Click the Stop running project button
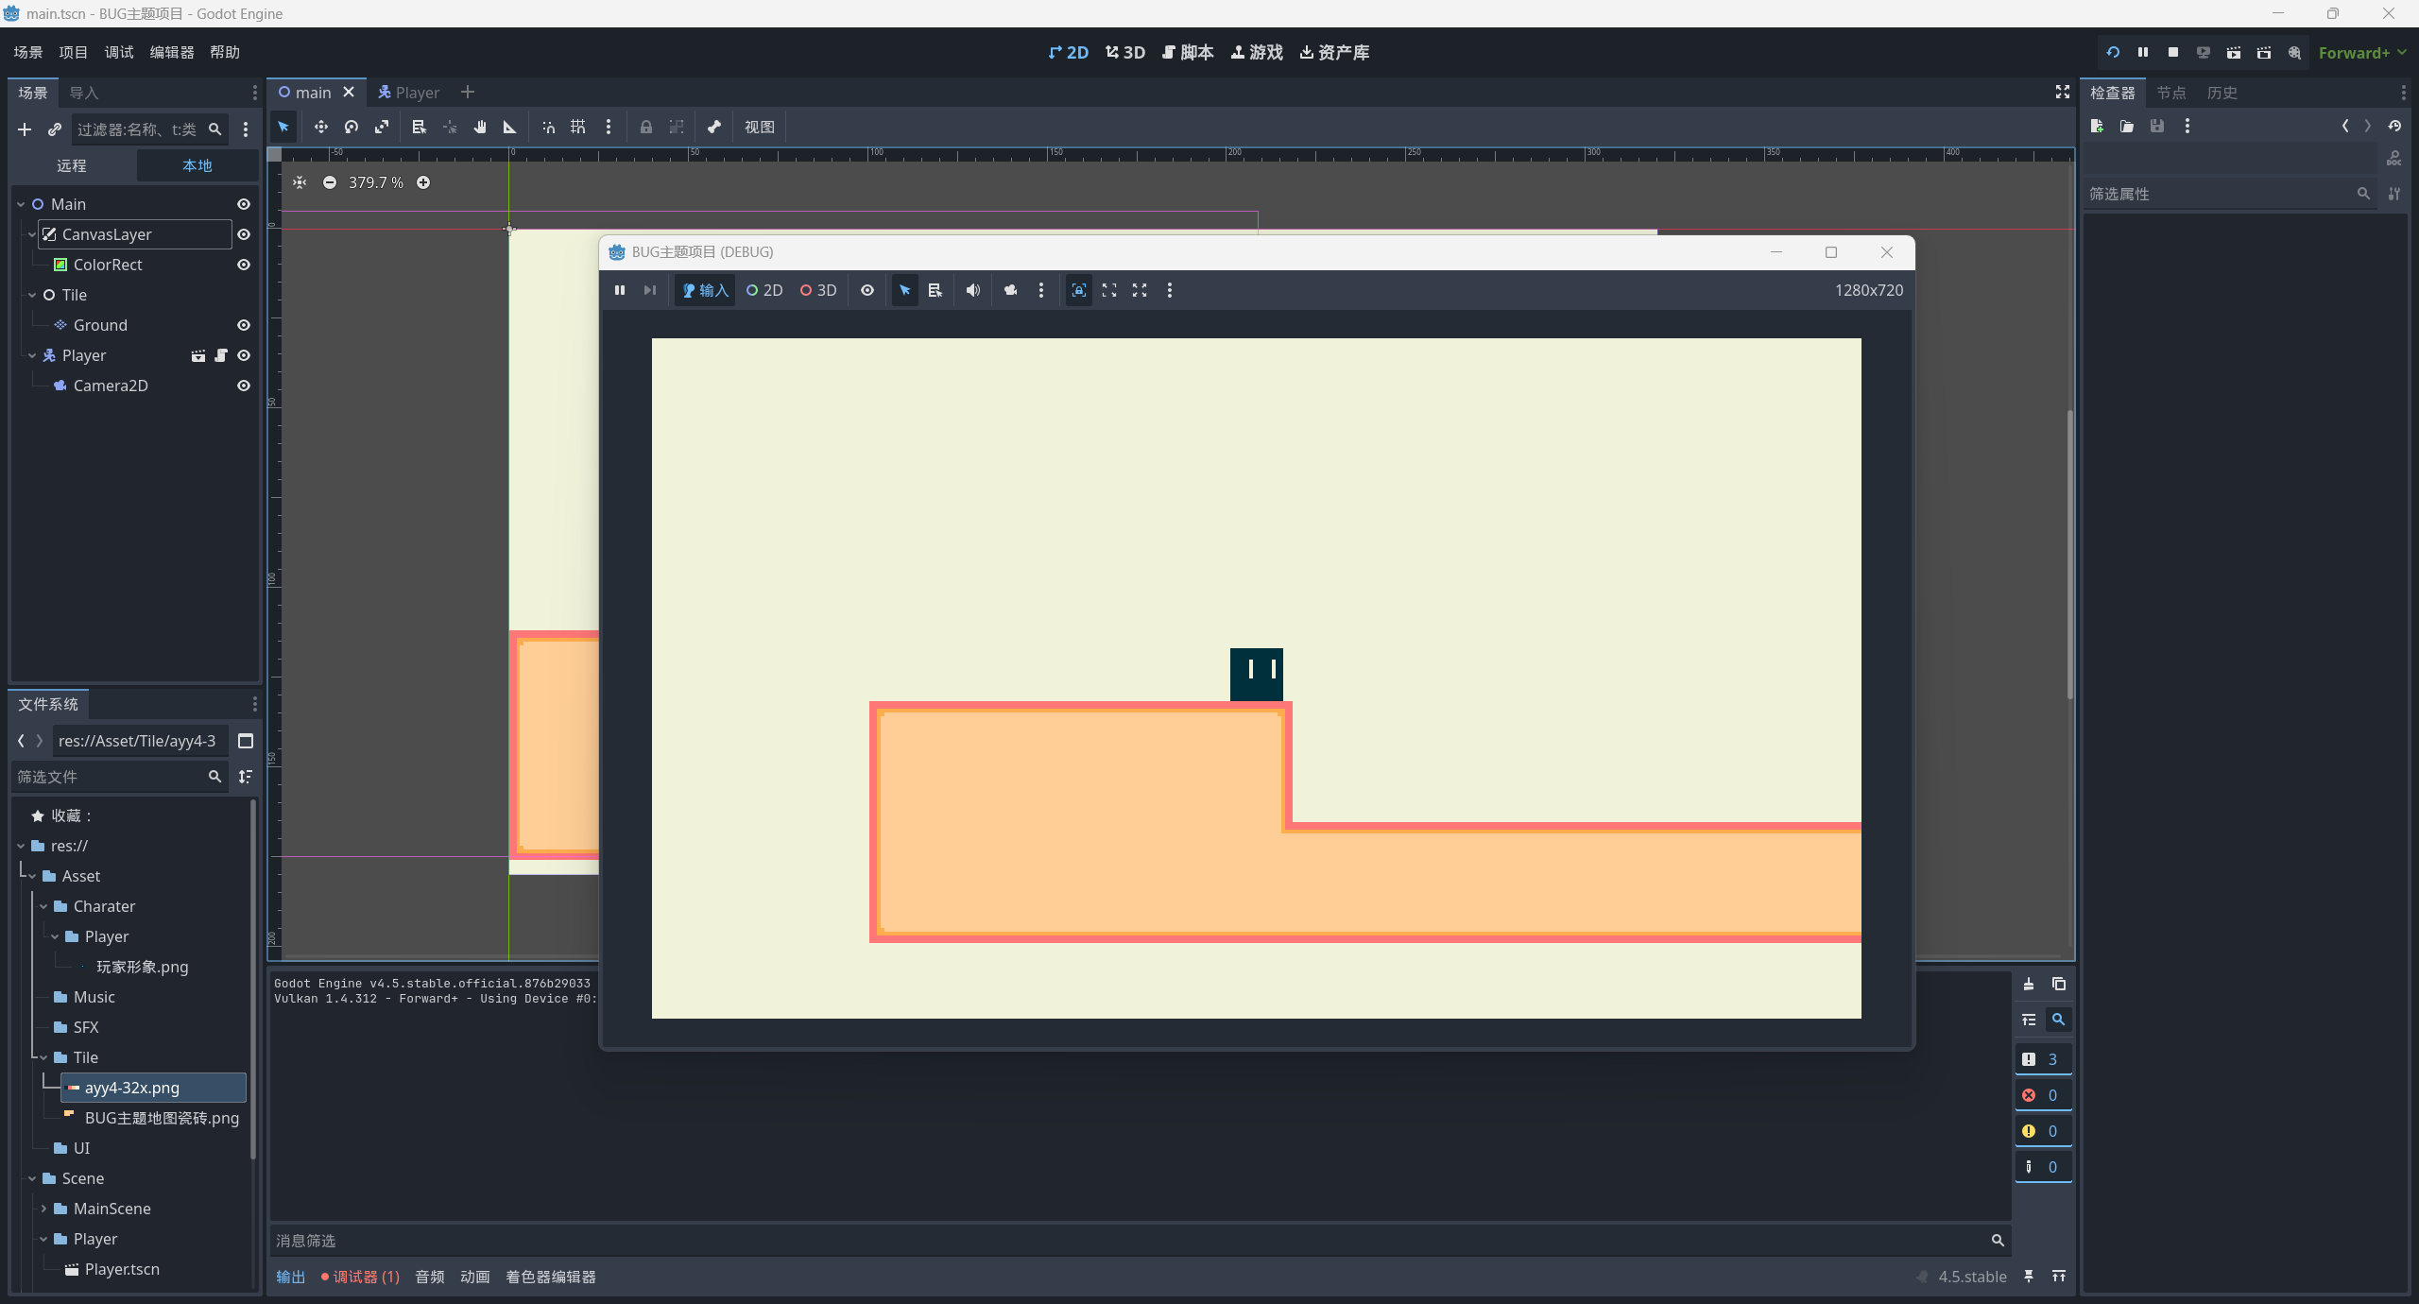This screenshot has width=2419, height=1304. 2173,53
